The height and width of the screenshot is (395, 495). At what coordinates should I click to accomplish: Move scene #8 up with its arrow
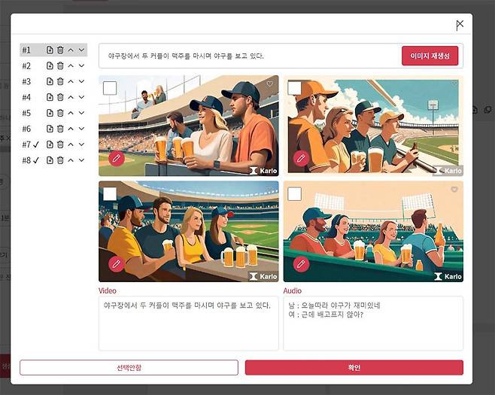(x=71, y=160)
